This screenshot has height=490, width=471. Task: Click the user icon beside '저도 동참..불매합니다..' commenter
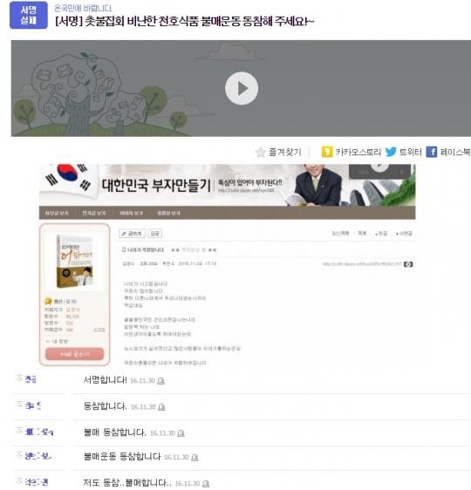point(19,481)
